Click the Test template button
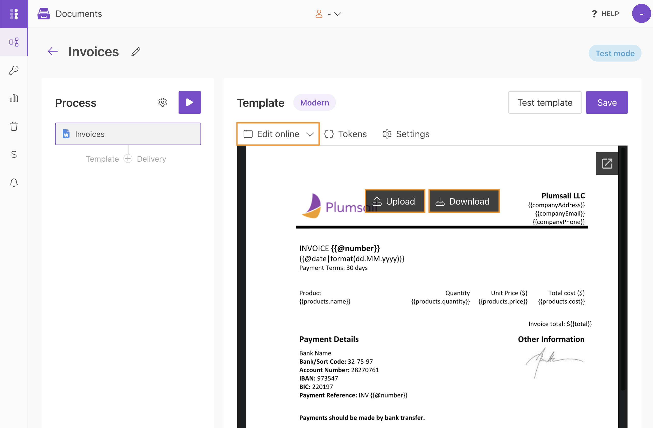 (x=545, y=102)
